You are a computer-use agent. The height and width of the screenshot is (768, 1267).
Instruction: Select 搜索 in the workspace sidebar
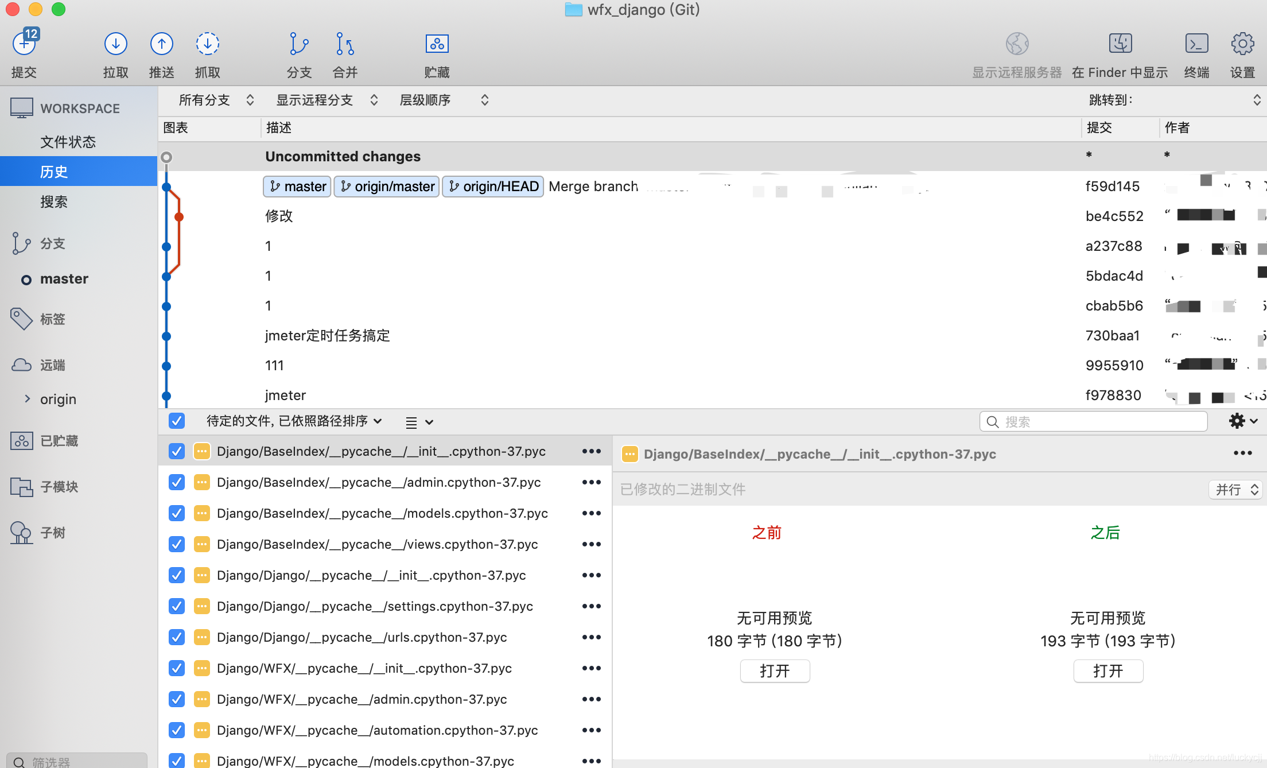(x=54, y=201)
